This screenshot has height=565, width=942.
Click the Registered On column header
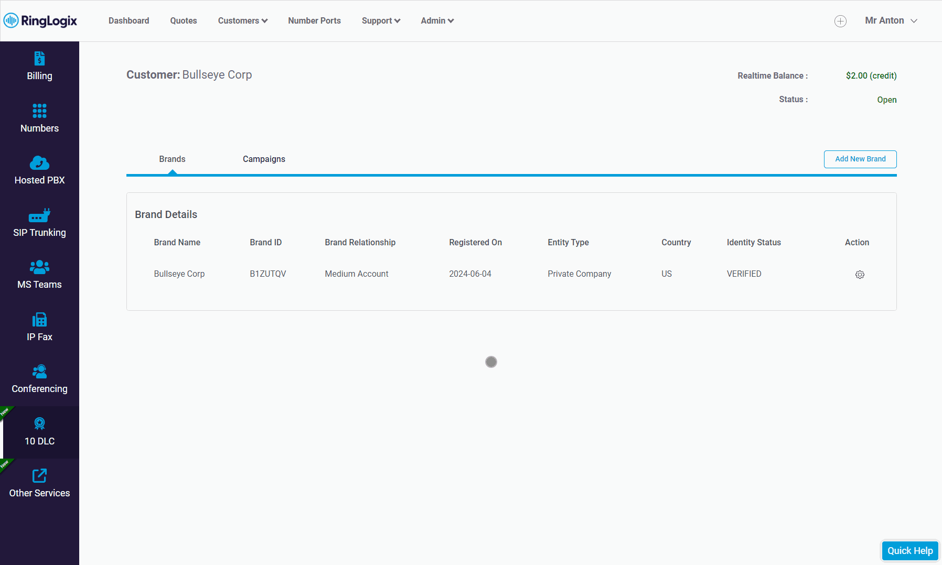[476, 242]
